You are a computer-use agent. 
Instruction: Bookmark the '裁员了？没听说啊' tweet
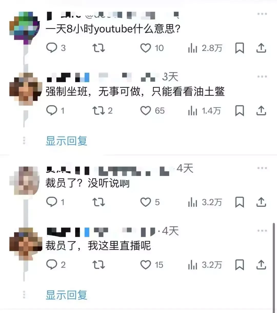[x=240, y=202]
